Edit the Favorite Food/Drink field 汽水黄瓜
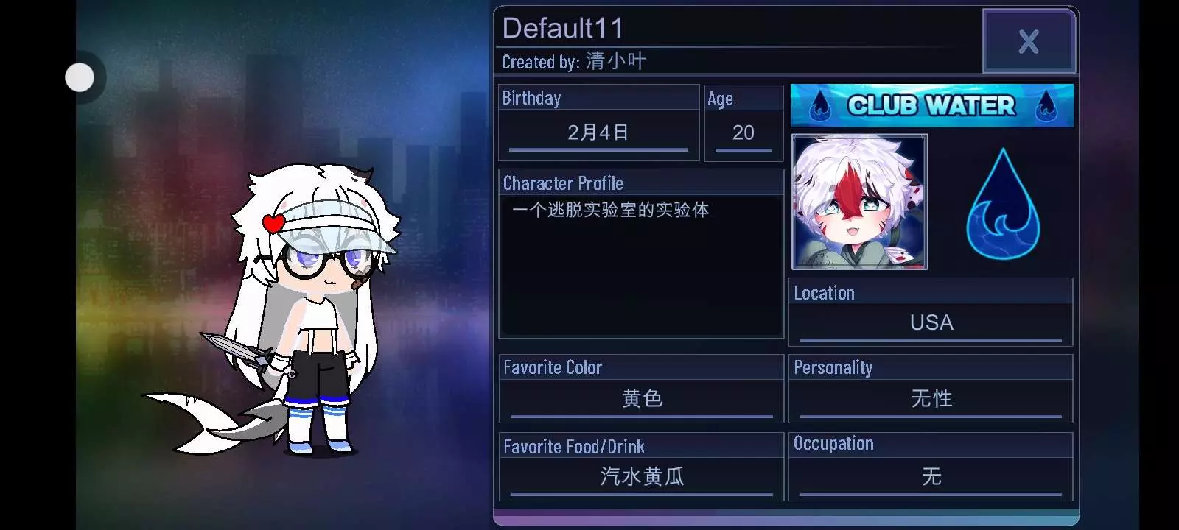The height and width of the screenshot is (530, 1179). coord(641,478)
